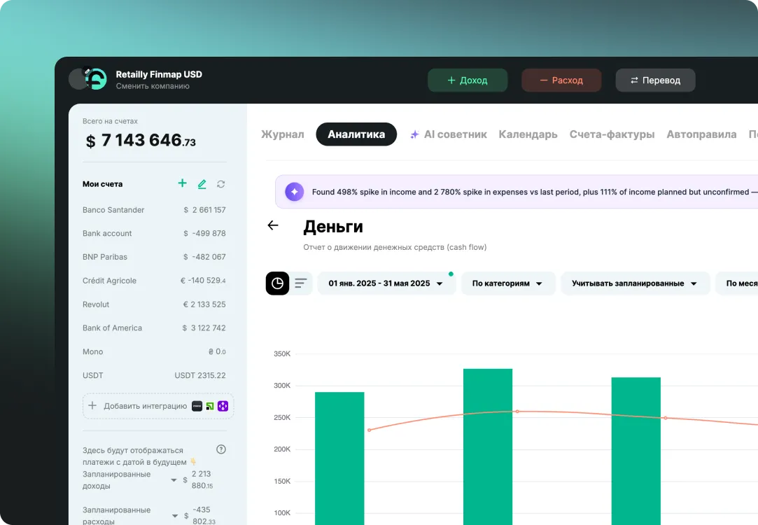Select the Banco Santander account
The height and width of the screenshot is (525, 758).
click(x=154, y=210)
